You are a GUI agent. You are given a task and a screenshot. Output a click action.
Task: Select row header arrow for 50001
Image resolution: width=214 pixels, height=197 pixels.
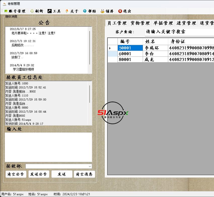113,48
